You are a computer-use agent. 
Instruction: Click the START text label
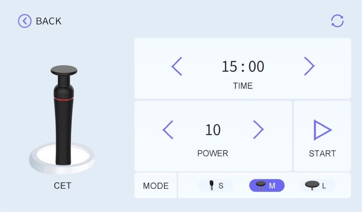(322, 153)
